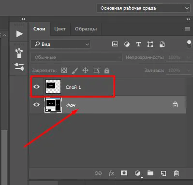Click the lock icon on Фон layer
Viewport: 193px width, 185px height.
[x=175, y=104]
